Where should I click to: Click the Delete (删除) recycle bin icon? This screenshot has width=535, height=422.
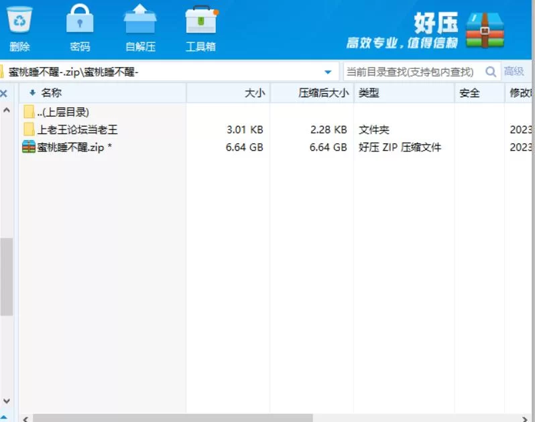click(19, 20)
